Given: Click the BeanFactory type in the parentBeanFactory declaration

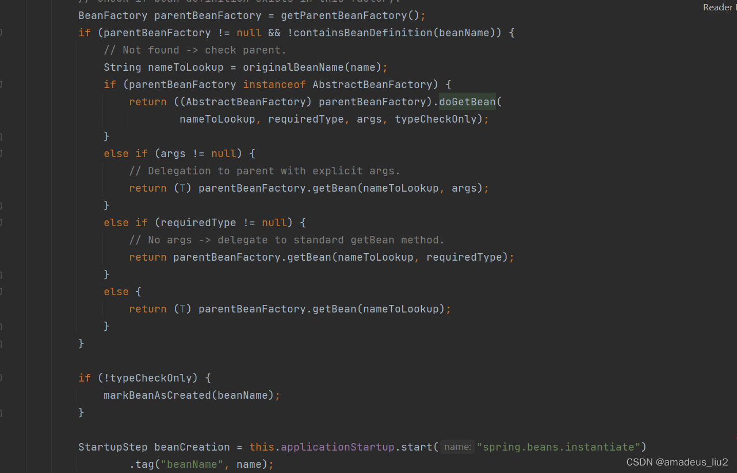Looking at the screenshot, I should click(x=113, y=16).
